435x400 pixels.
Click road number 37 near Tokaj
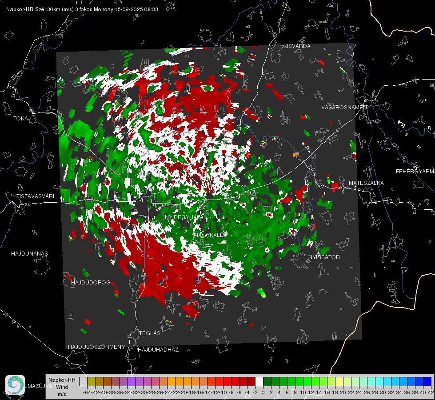14,76
